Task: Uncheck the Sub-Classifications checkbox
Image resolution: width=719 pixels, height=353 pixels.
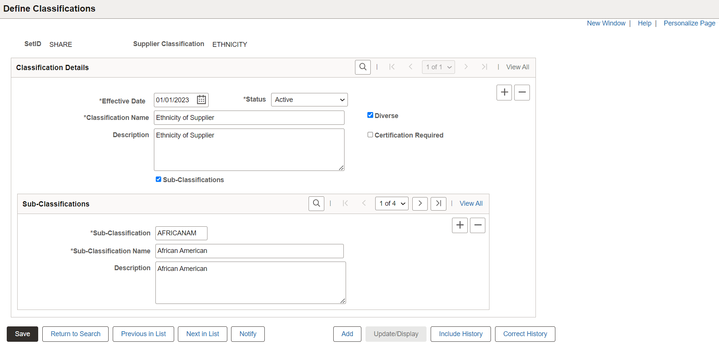Action: point(158,179)
